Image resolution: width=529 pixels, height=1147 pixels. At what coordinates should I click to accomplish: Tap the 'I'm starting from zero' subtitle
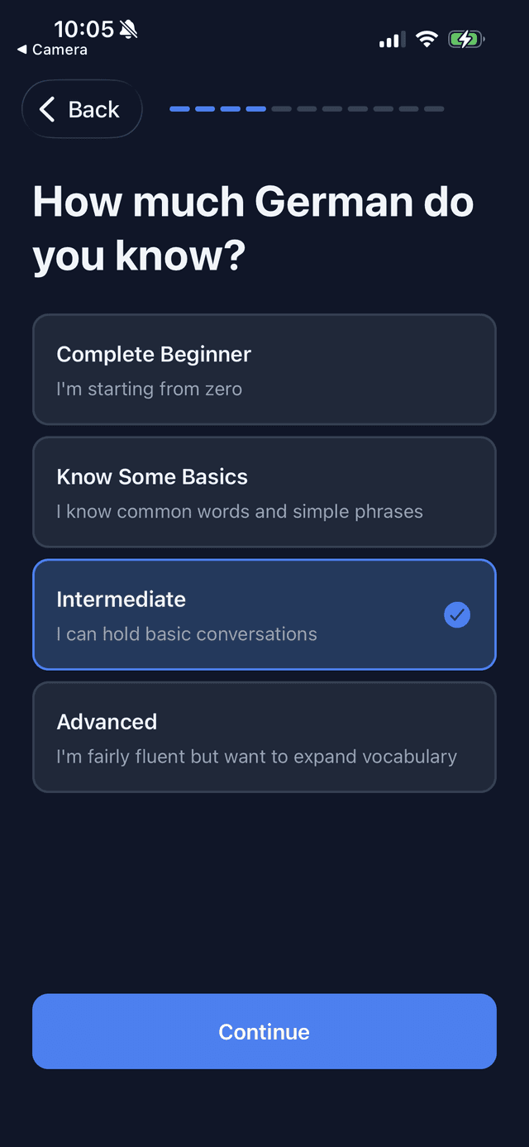(x=149, y=389)
